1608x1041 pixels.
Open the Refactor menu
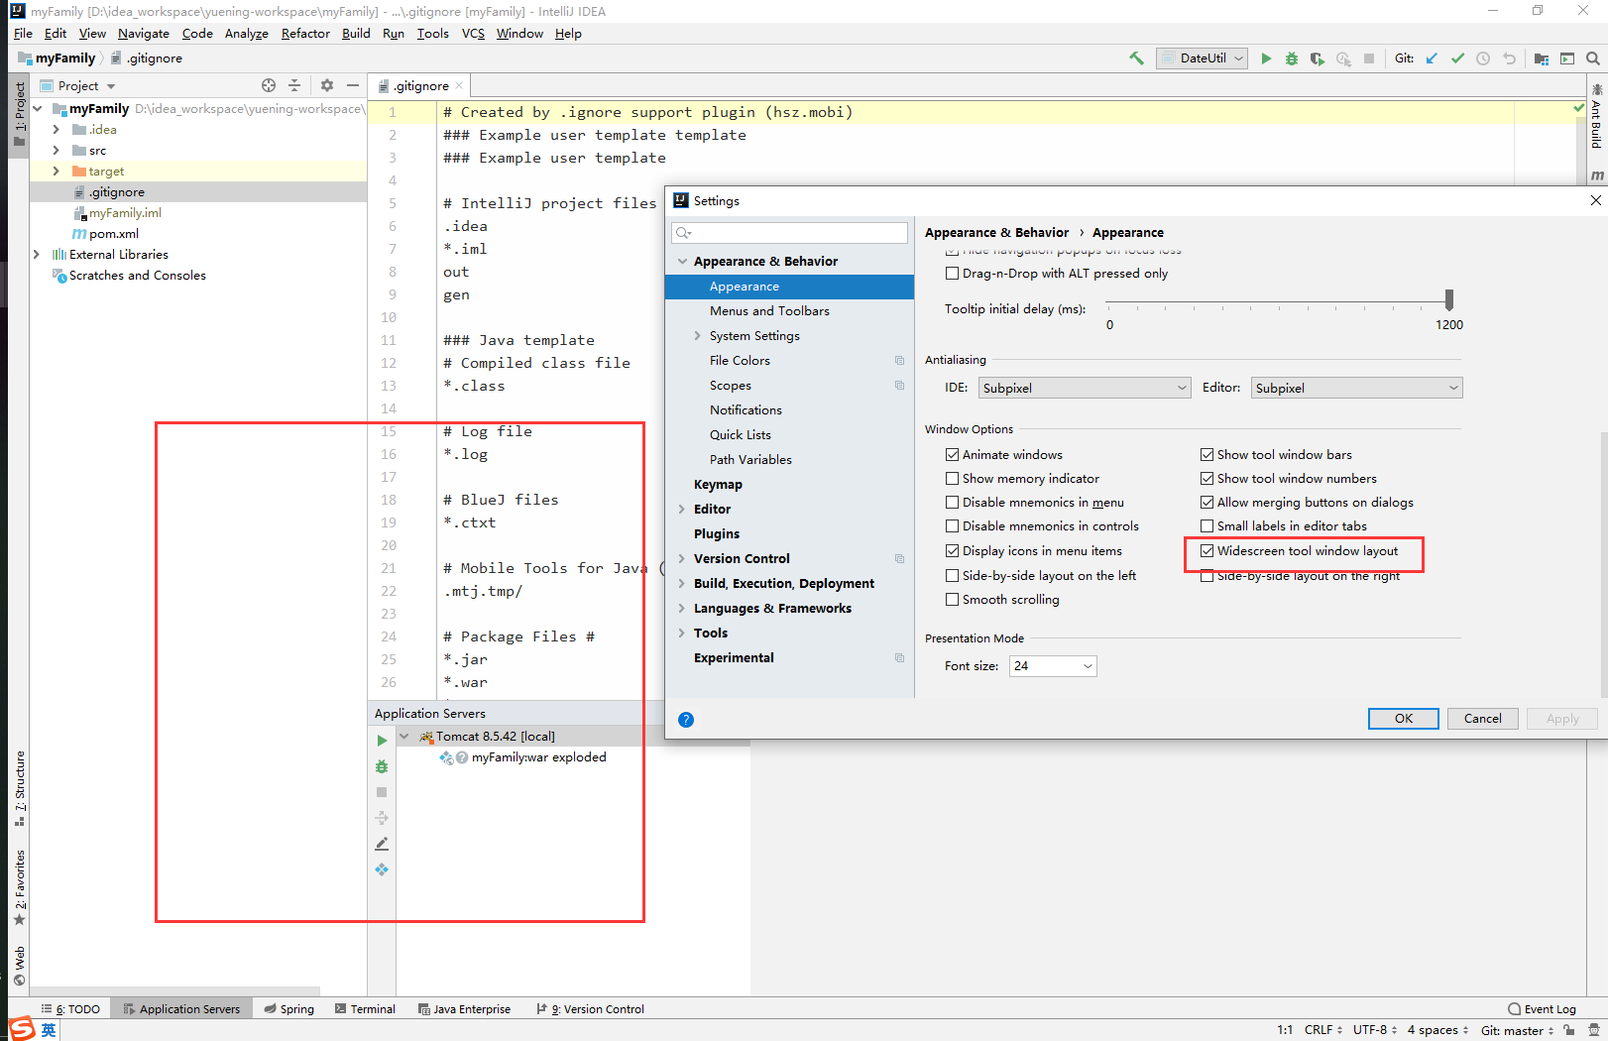point(305,34)
